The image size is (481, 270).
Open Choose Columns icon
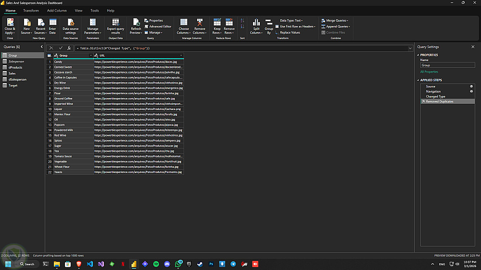184,23
